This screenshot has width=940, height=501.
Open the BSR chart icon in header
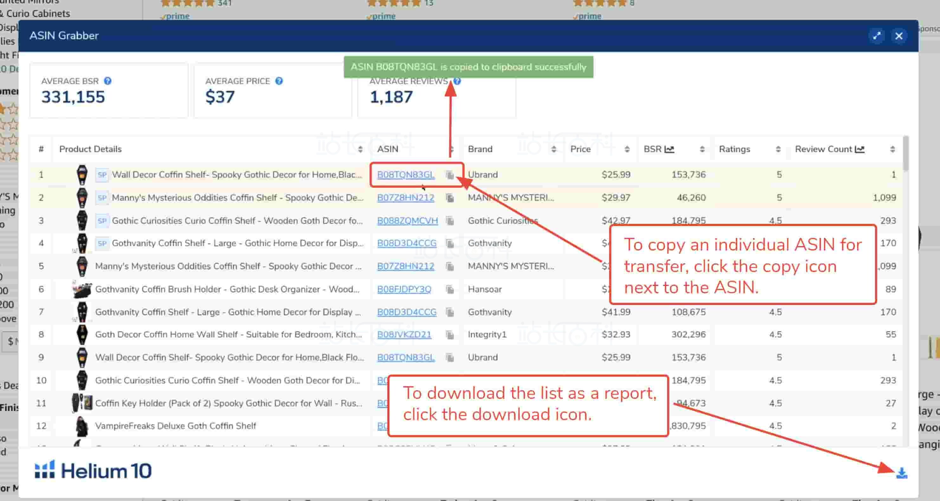[669, 149]
